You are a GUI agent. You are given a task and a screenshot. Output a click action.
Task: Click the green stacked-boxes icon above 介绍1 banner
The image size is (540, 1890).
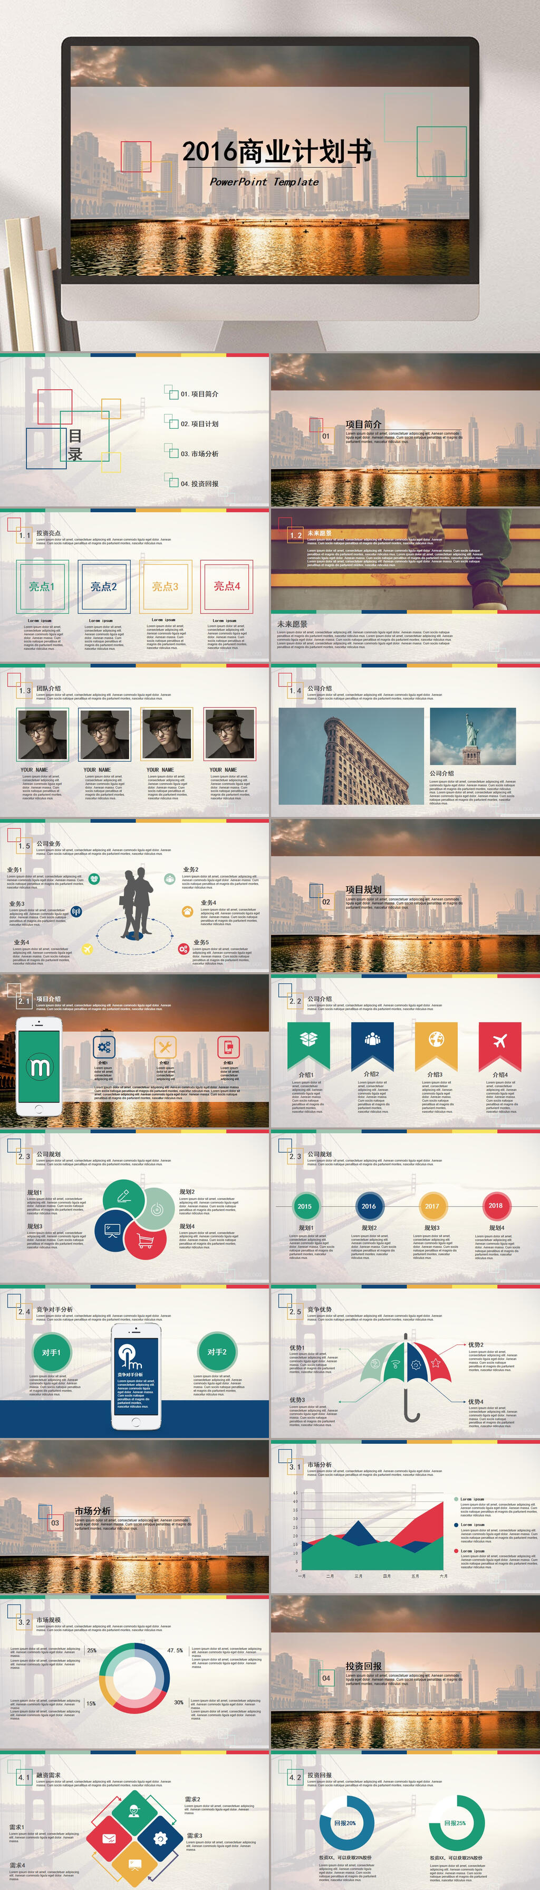(x=308, y=1039)
